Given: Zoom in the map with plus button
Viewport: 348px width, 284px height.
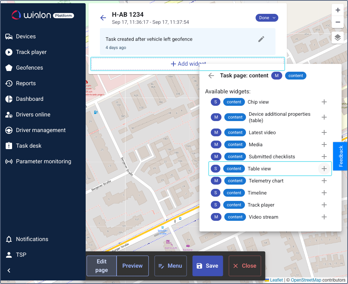Looking at the screenshot, I should click(337, 10).
